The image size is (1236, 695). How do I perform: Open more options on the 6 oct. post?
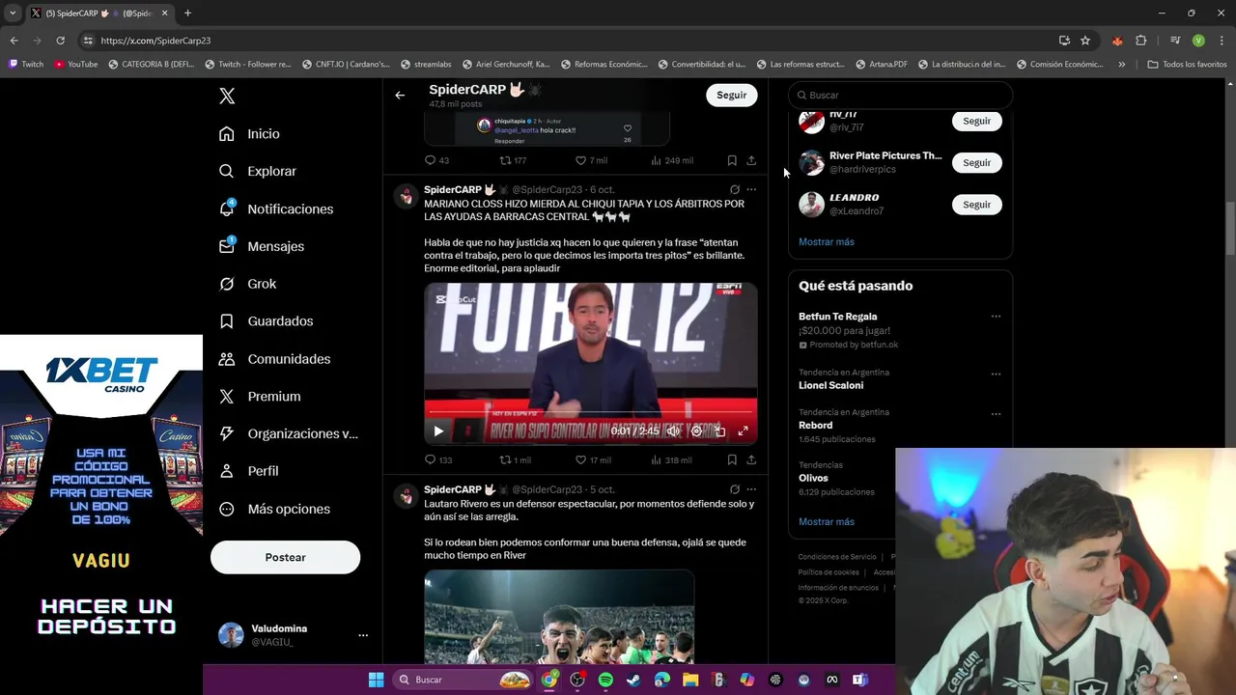coord(751,190)
